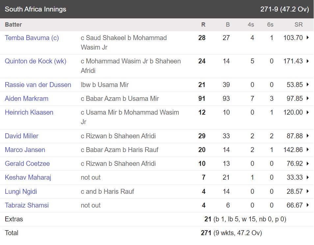Expand arrow beside David Miller strike rate
Viewport: 314px width, 245px height.
(308, 136)
